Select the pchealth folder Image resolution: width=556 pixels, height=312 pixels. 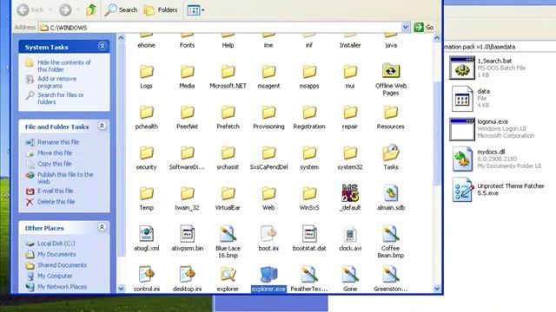tap(147, 117)
